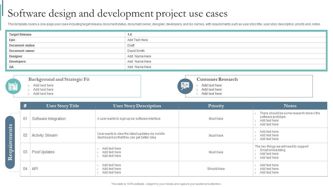Click the Designer name placeholder
The width and height of the screenshot is (333, 187).
point(139,56)
